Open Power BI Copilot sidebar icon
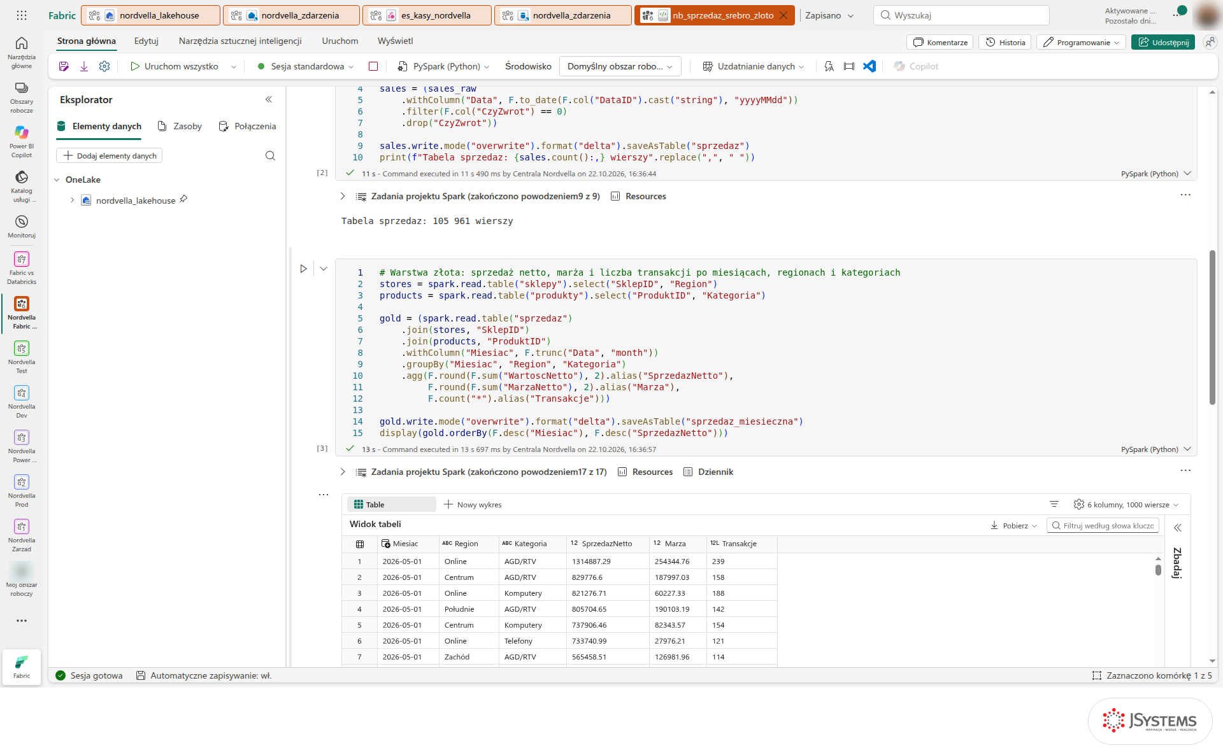 (x=22, y=141)
